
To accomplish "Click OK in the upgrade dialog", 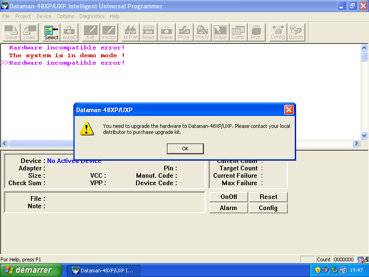I will [185, 149].
